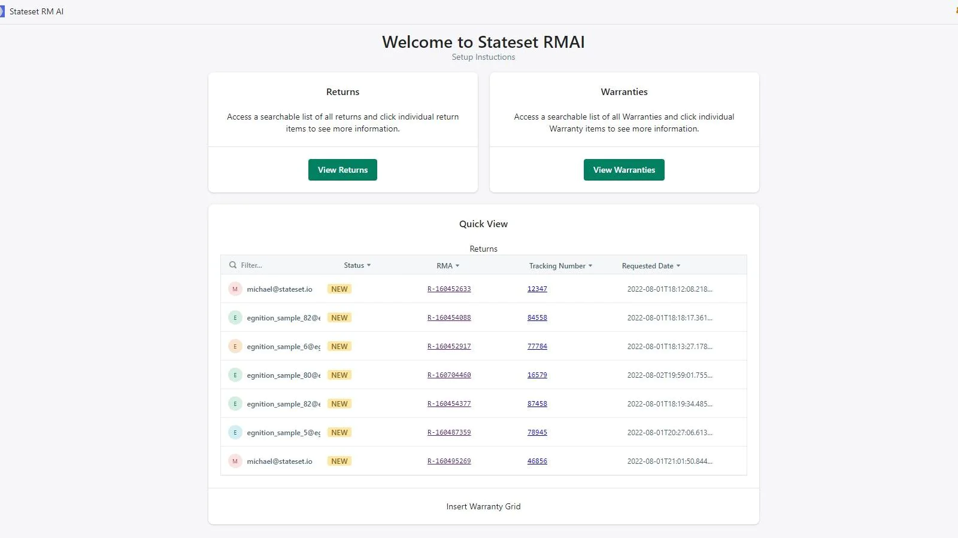958x538 pixels.
Task: Open RMA link R-160704460
Action: coord(449,375)
